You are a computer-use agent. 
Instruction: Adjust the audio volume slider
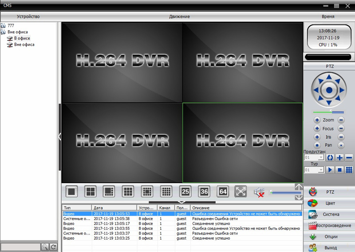click(x=286, y=192)
